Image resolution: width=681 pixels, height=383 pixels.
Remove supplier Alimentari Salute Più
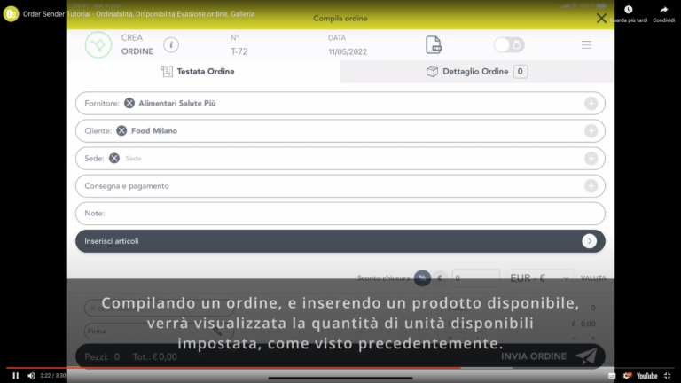[x=129, y=104]
